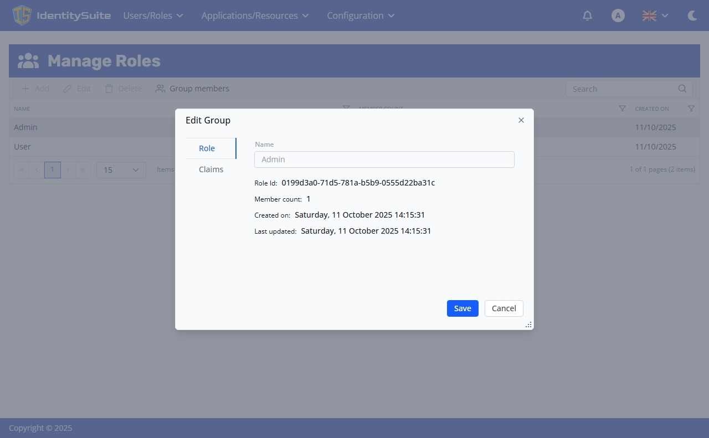Click the Member Count filter icon

pyautogui.click(x=622, y=109)
